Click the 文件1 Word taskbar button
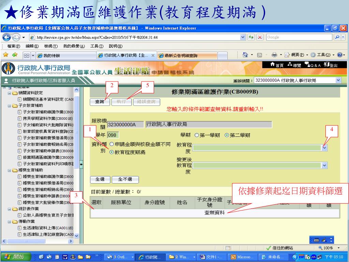Viewport: 349px width, 262px height. click(212, 257)
